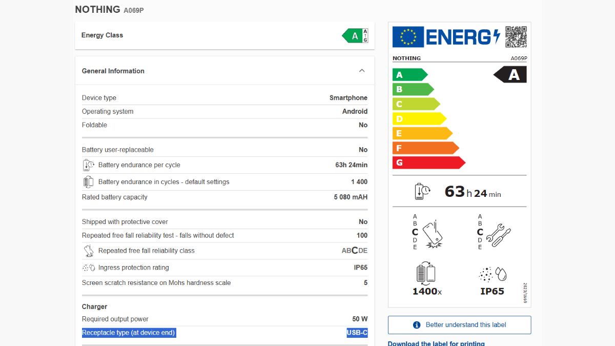Click the EU flag logo on label
Image resolution: width=615 pixels, height=346 pixels.
click(408, 37)
